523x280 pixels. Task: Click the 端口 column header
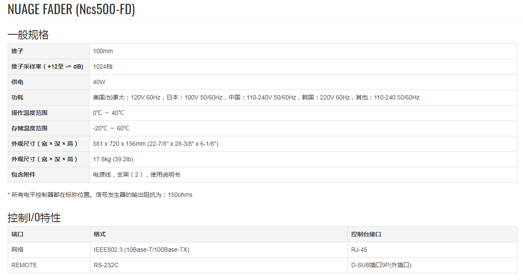point(18,234)
